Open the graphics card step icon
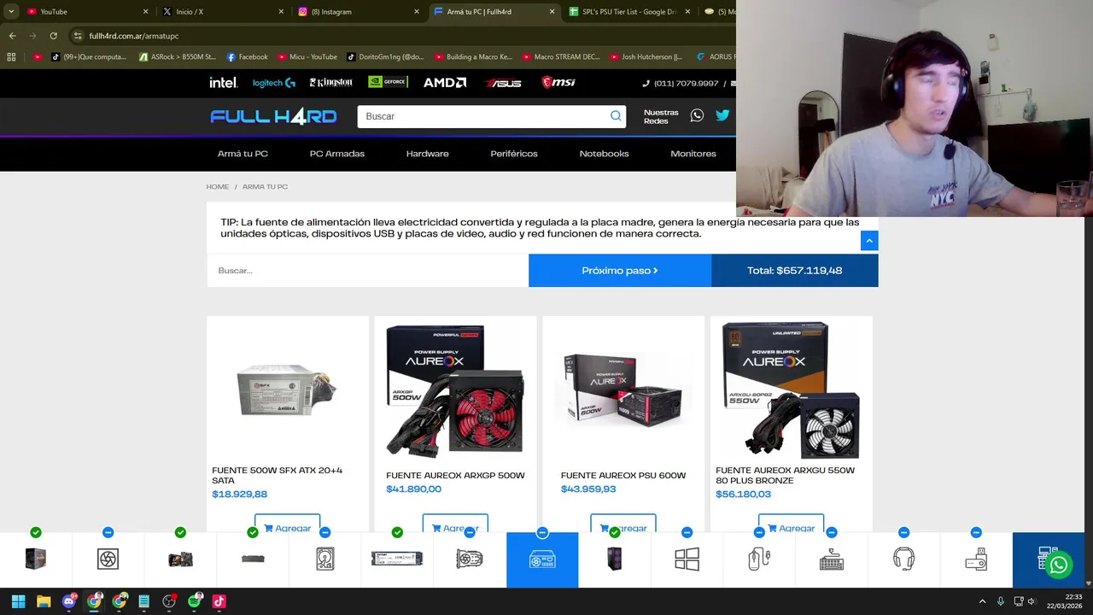 point(470,559)
